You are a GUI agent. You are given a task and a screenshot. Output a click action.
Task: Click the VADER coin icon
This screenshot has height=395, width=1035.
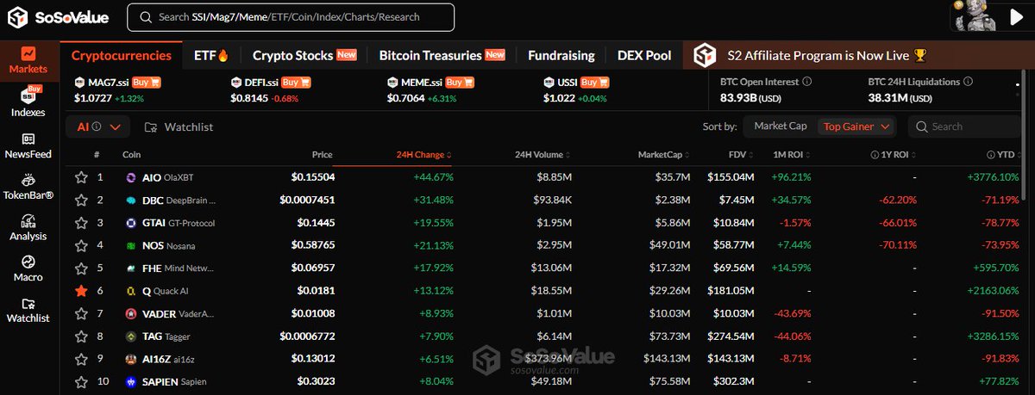click(131, 313)
